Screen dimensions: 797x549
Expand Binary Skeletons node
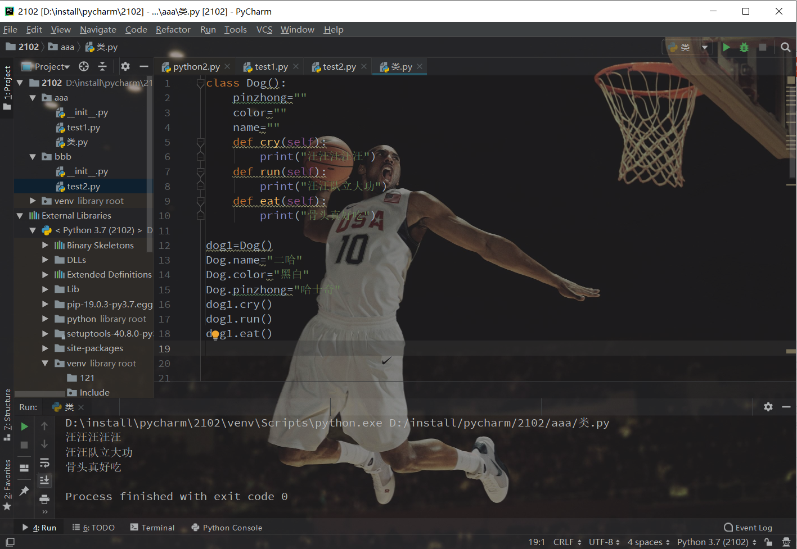coord(45,245)
